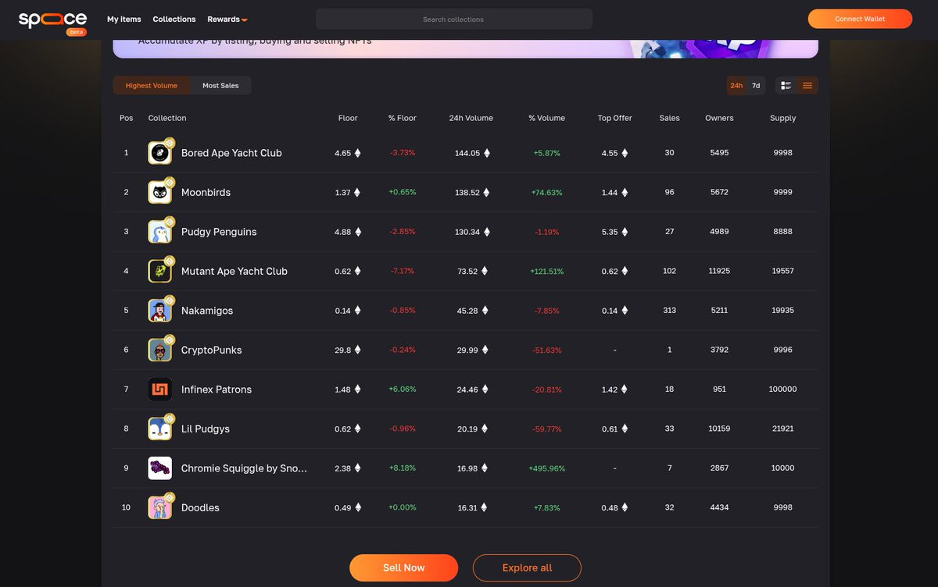
Task: Click Sell Now button
Action: pyautogui.click(x=403, y=567)
